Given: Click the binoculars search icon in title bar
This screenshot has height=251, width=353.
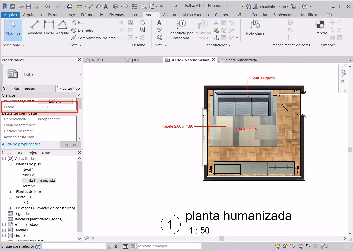Looking at the screenshot, I should (x=248, y=6).
